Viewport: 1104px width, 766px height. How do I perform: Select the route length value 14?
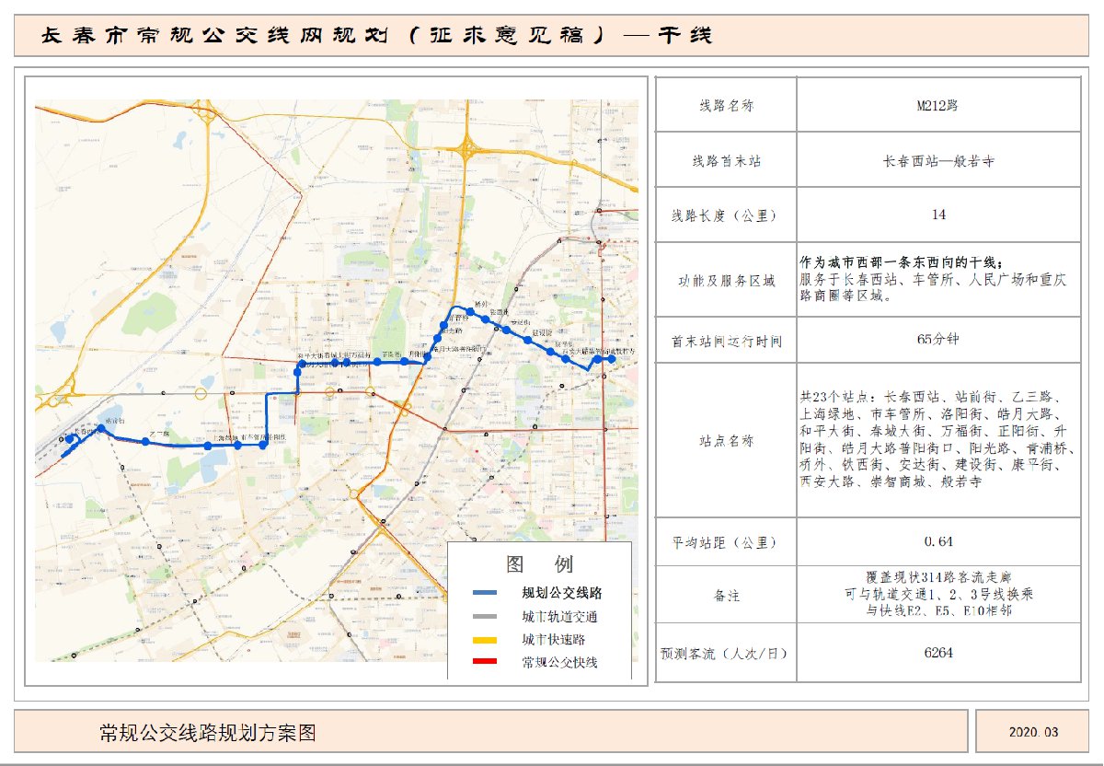tap(937, 215)
